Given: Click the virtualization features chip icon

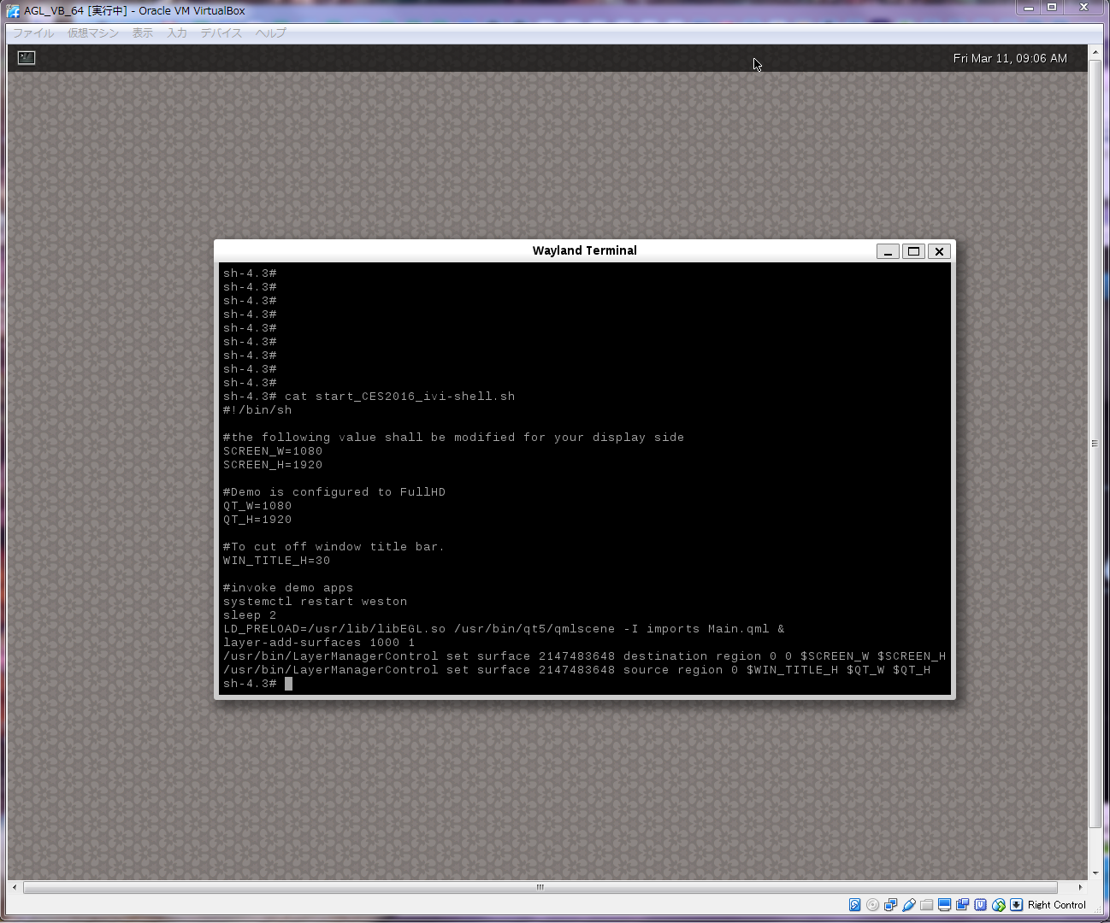Looking at the screenshot, I should (x=981, y=904).
